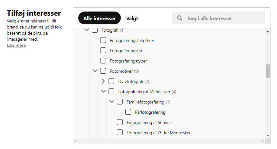Click the scroll up arrow

click(268, 31)
